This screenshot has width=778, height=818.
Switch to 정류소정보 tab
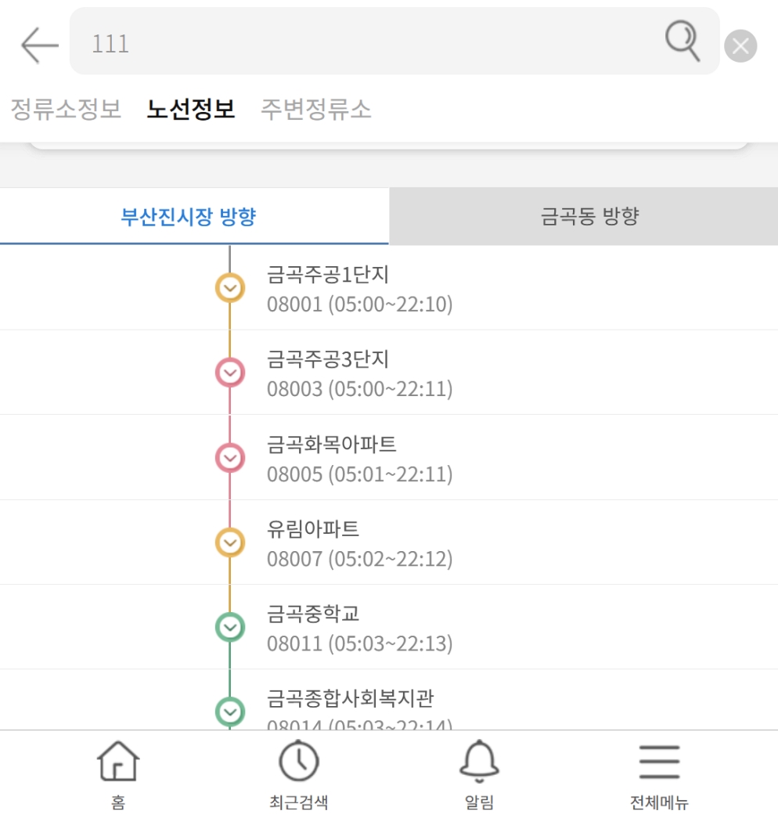67,109
